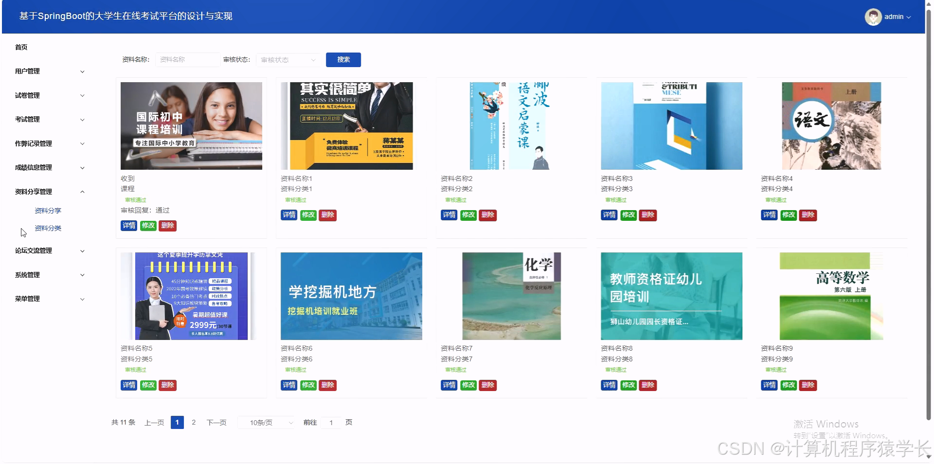The image size is (934, 464).
Task: Click 修改 for 资料名称3
Action: [x=629, y=215]
